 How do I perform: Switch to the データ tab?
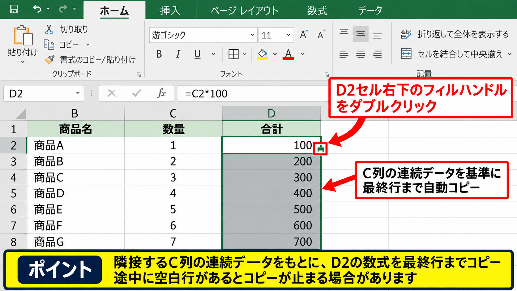[370, 11]
